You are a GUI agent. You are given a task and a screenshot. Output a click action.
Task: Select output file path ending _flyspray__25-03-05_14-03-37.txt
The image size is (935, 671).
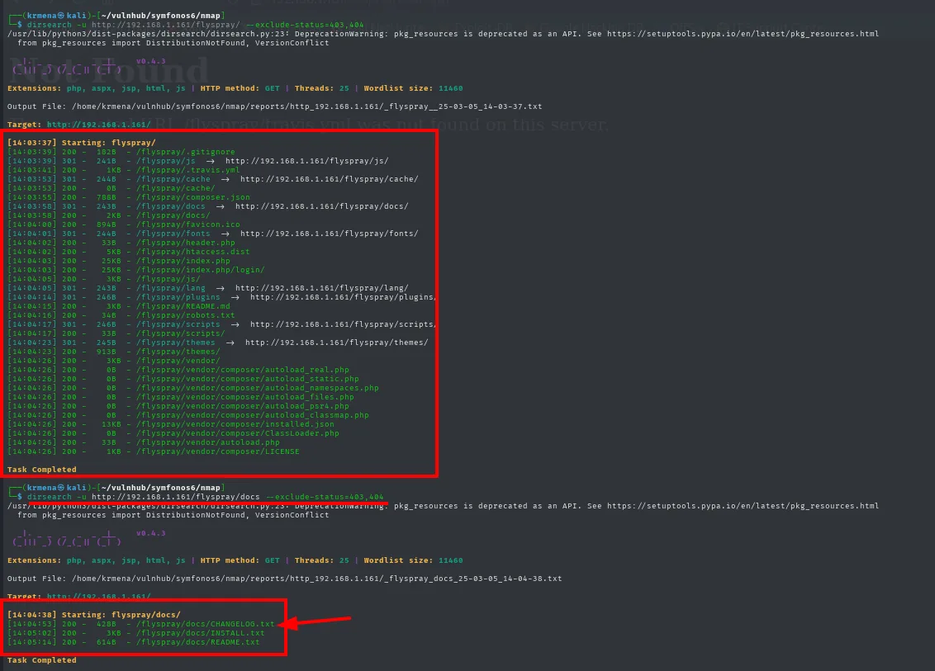pyautogui.click(x=307, y=106)
